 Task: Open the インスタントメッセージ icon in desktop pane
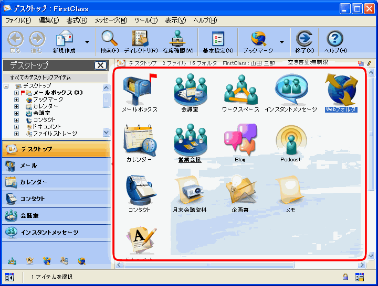click(x=290, y=90)
